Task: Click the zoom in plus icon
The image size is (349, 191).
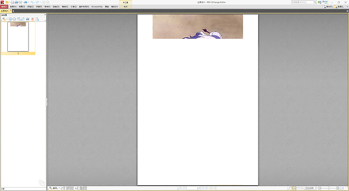Action: (337, 188)
